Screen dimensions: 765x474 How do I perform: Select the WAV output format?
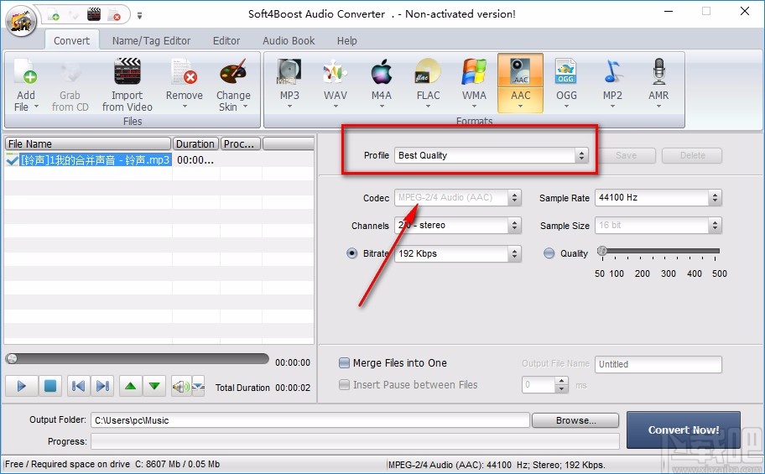point(336,72)
